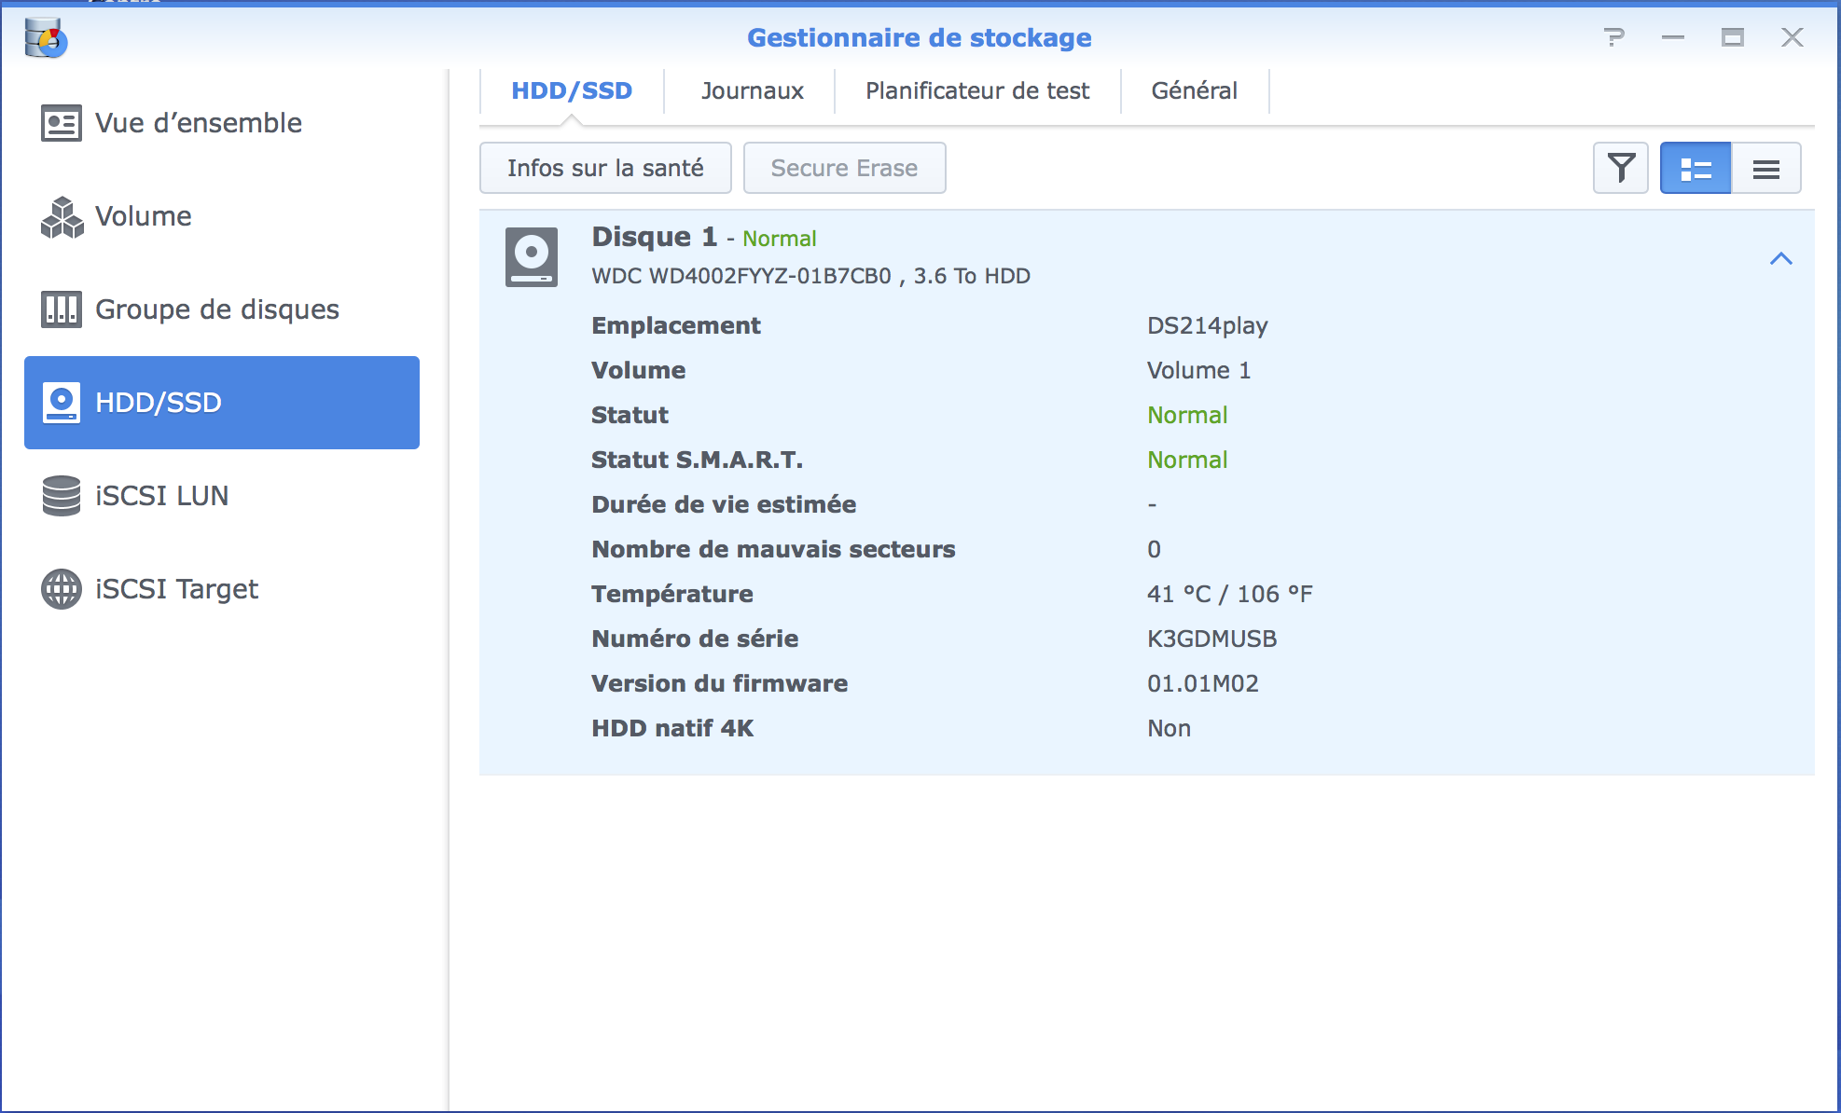Click the Secure Erase button
Image resolution: width=1841 pixels, height=1113 pixels.
coord(844,168)
